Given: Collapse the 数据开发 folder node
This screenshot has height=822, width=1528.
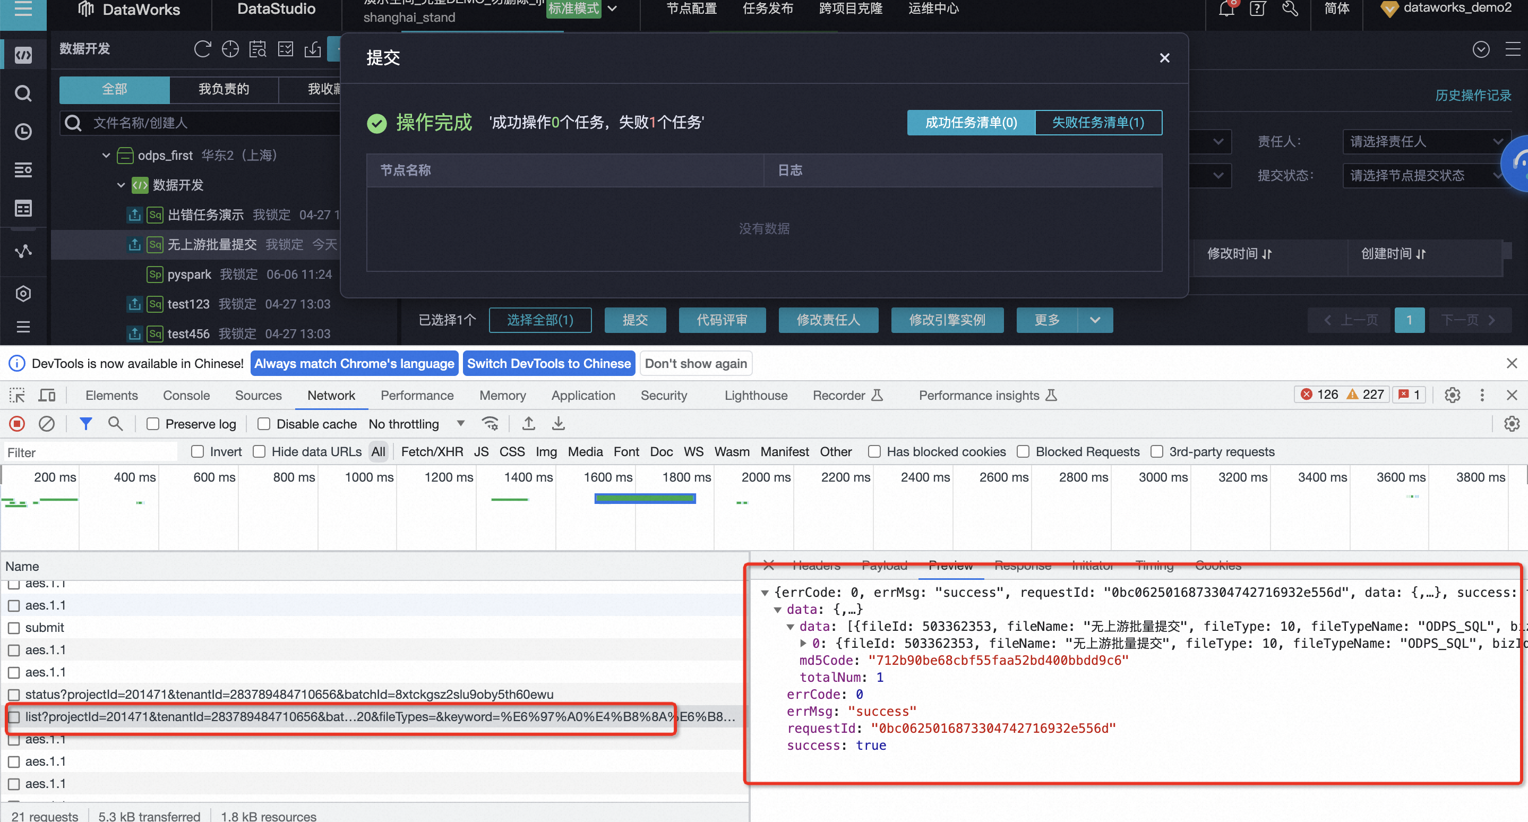Looking at the screenshot, I should coord(121,185).
